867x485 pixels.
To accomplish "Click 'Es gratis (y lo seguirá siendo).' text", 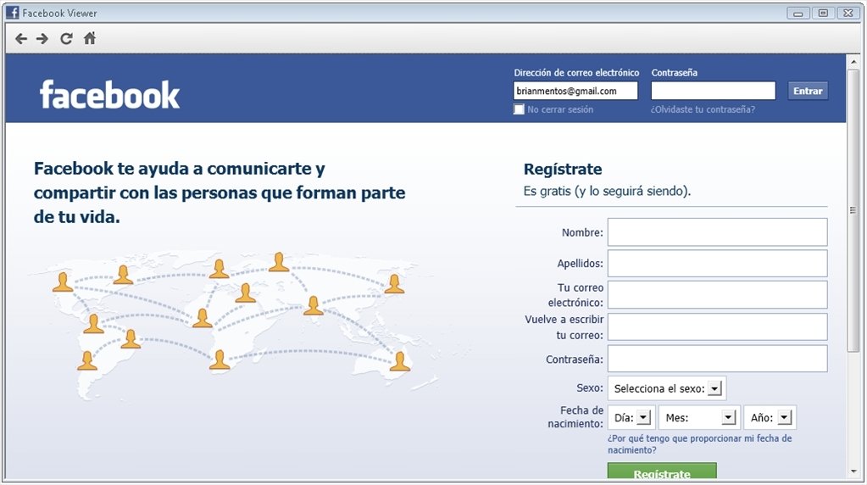I will point(607,192).
